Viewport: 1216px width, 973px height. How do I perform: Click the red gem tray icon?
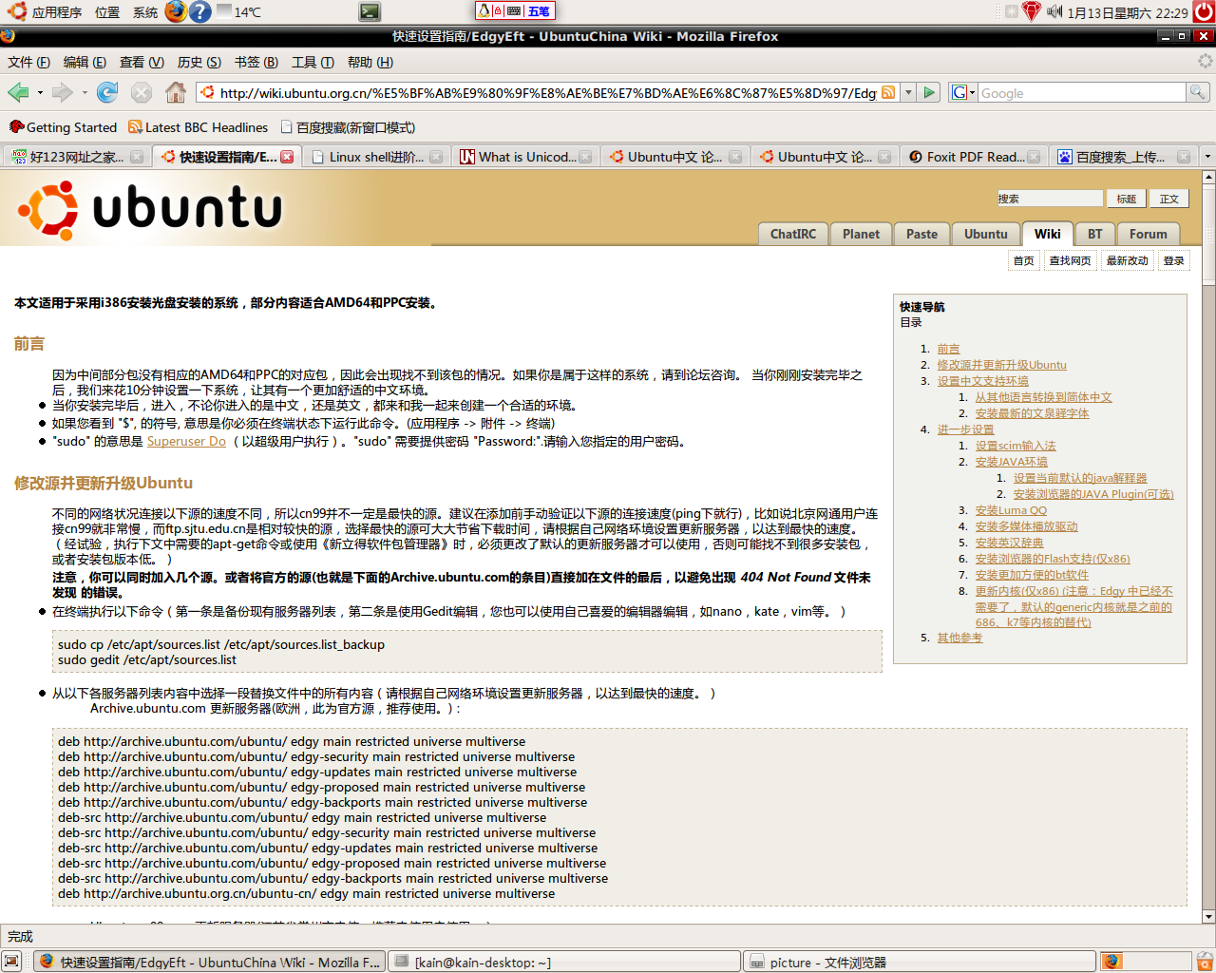tap(1033, 11)
